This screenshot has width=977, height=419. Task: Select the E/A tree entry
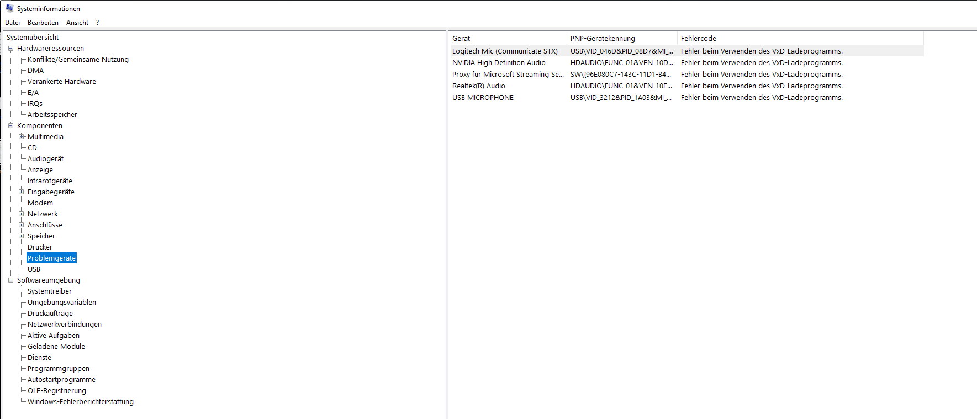pyautogui.click(x=33, y=93)
